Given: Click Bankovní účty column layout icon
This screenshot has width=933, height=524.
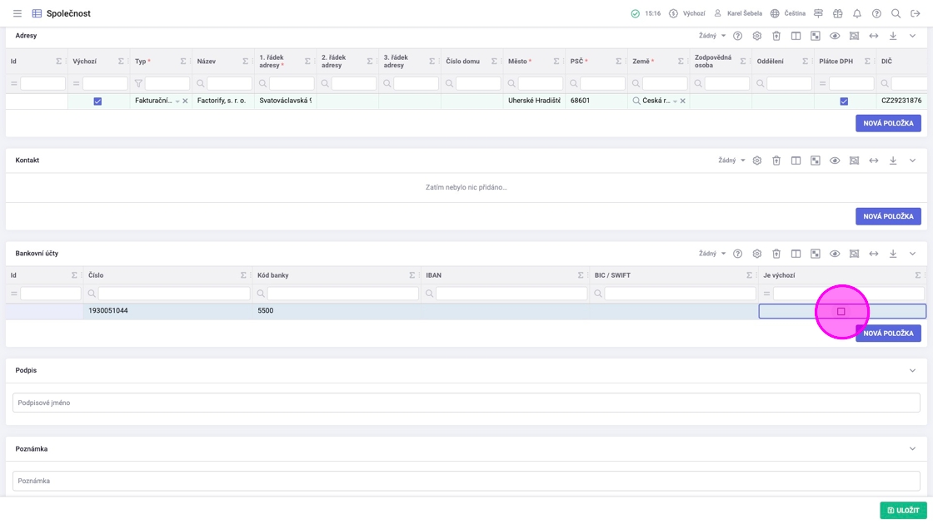Looking at the screenshot, I should click(x=796, y=254).
